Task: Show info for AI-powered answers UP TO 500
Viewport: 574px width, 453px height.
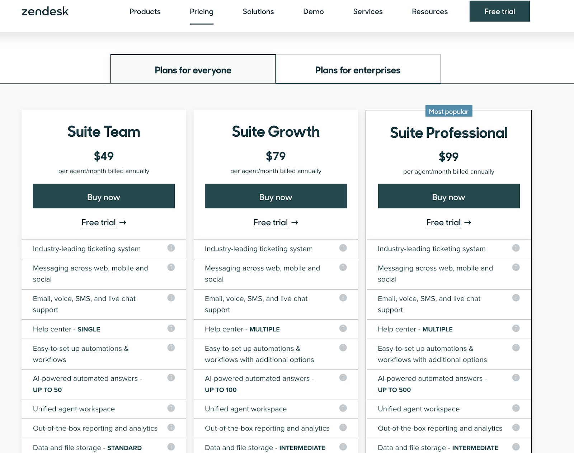Action: [x=516, y=377]
